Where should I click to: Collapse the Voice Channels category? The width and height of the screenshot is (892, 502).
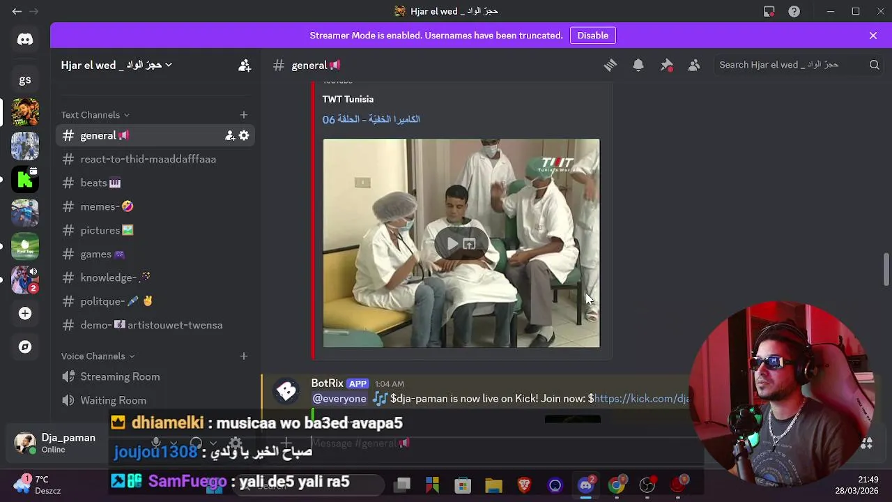[98, 356]
